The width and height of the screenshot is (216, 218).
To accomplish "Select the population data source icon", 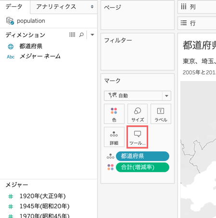I will tap(10, 21).
